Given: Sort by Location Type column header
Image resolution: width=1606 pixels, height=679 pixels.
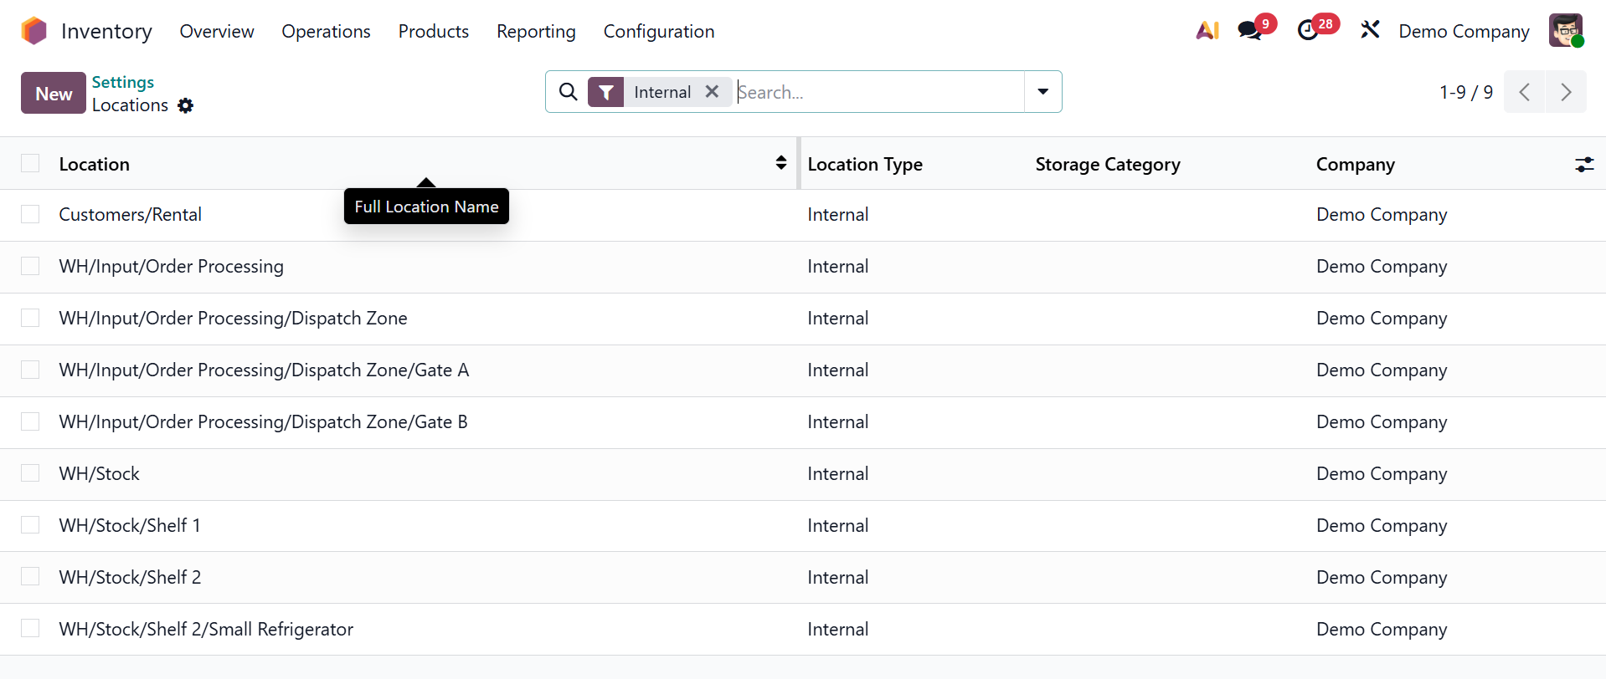Looking at the screenshot, I should pyautogui.click(x=865, y=164).
